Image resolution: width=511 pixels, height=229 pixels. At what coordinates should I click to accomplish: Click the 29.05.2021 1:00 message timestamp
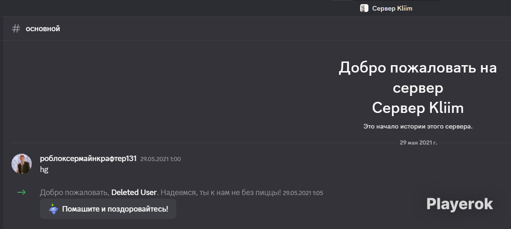(161, 159)
